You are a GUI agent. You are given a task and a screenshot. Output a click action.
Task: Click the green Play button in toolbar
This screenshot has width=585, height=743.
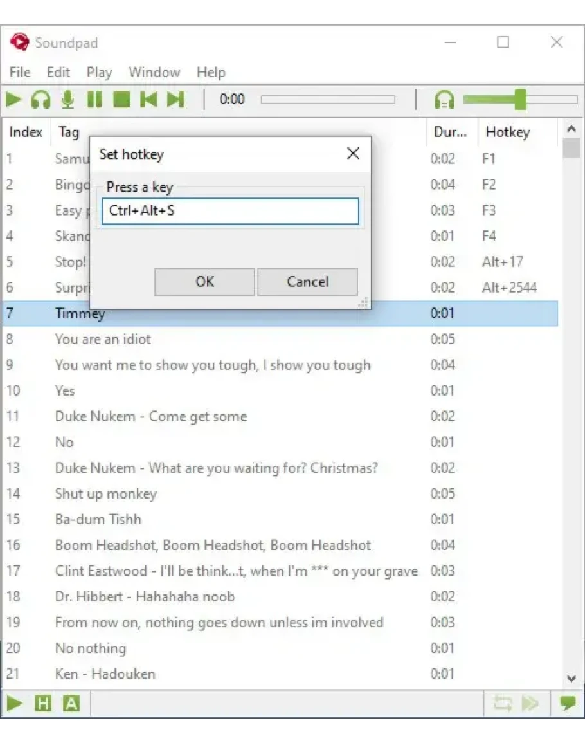(14, 100)
